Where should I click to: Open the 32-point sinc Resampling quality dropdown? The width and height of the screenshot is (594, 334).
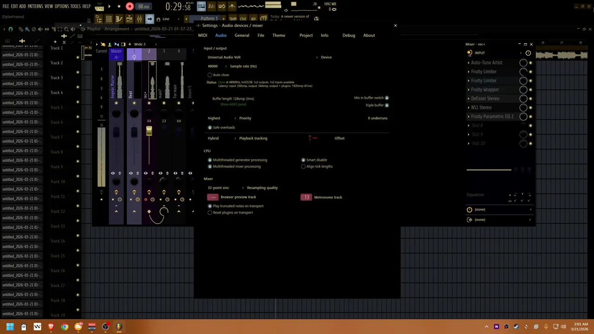(x=226, y=188)
